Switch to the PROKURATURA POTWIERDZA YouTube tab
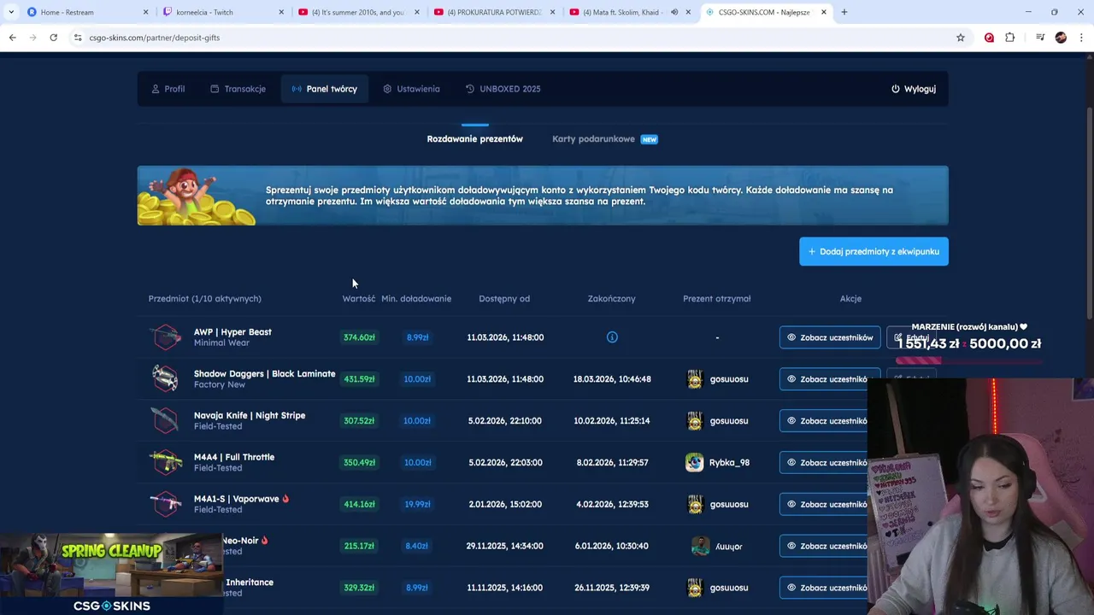 coord(494,12)
